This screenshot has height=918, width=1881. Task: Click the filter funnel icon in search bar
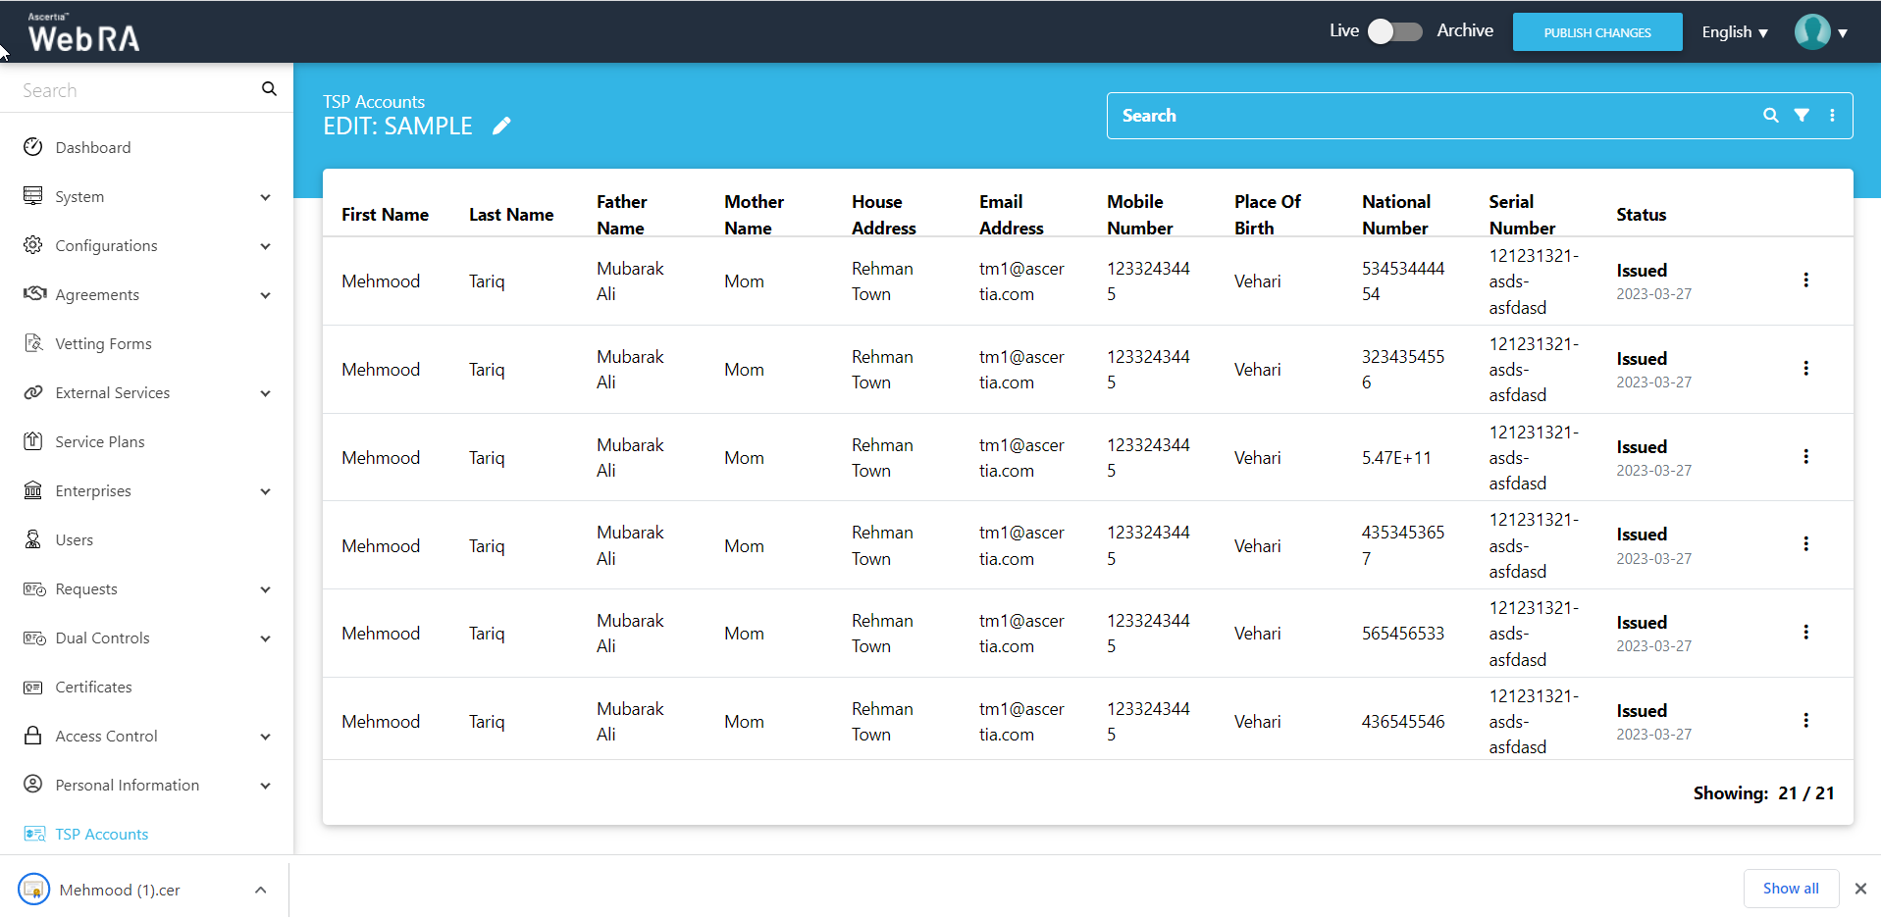(1802, 115)
